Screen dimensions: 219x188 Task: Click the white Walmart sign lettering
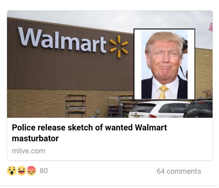click(62, 40)
